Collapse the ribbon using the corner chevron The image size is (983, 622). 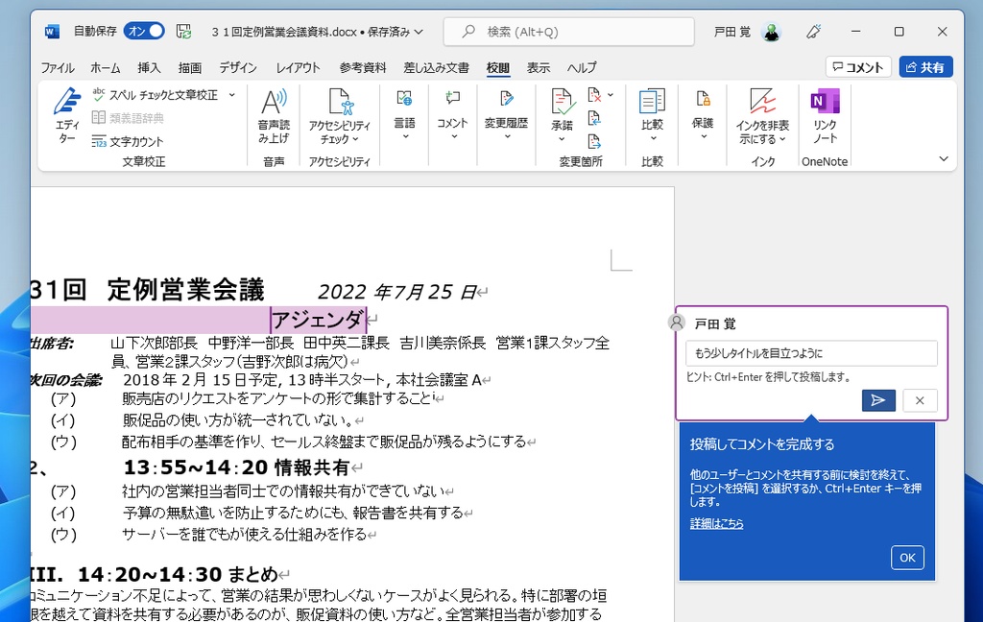point(944,158)
